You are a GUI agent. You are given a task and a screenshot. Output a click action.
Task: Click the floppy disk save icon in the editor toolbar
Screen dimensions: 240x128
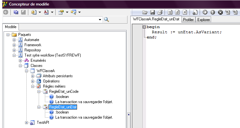pyautogui.click(x=153, y=12)
